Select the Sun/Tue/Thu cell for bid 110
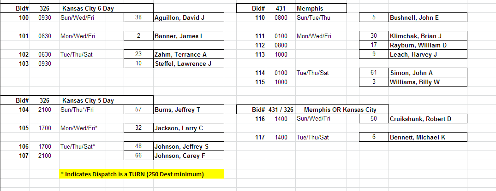Screen dimensions: 496x191 (x=313, y=17)
